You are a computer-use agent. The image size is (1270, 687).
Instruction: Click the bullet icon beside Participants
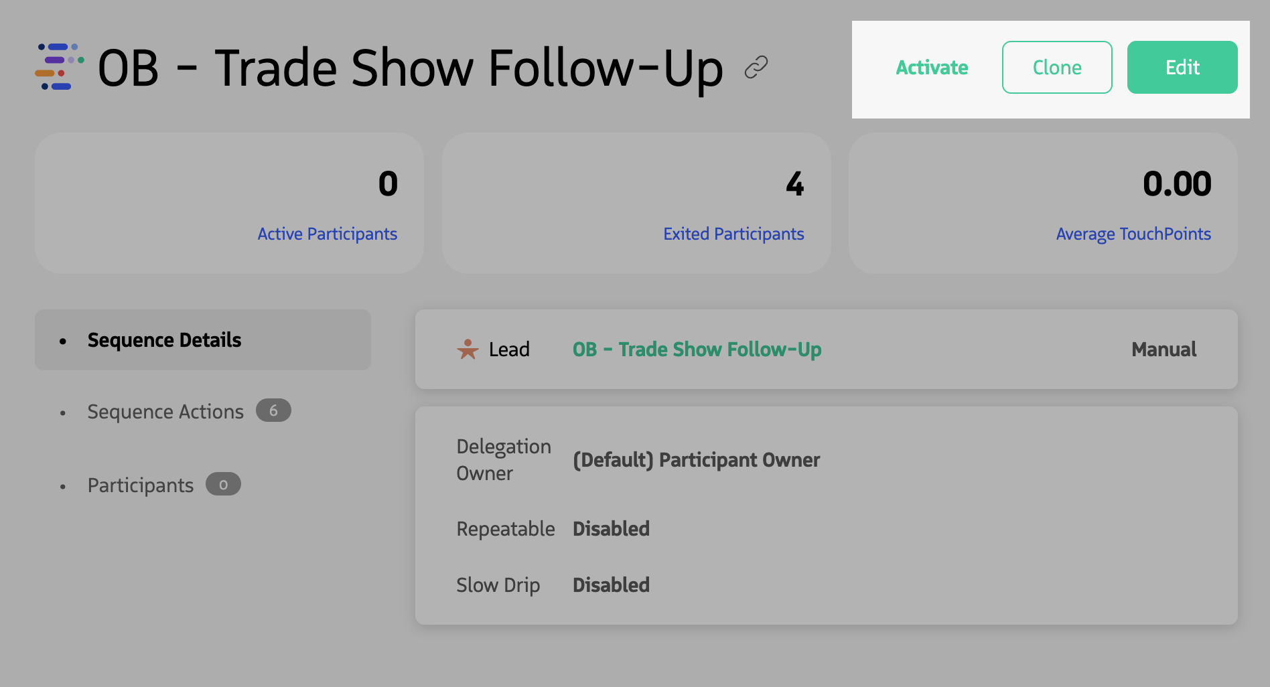(x=64, y=484)
